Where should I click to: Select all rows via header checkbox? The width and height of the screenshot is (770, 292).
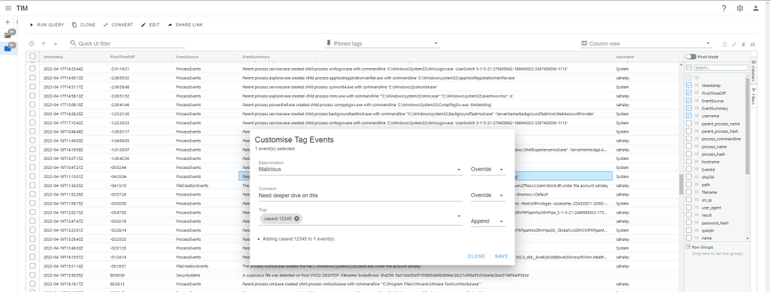(33, 56)
